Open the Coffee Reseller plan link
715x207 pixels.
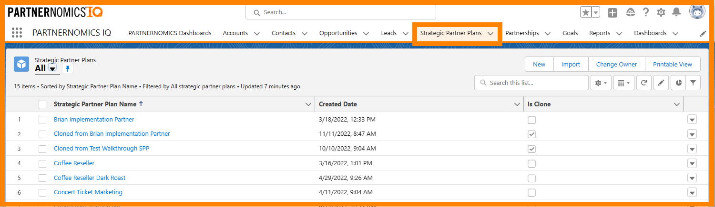point(74,163)
